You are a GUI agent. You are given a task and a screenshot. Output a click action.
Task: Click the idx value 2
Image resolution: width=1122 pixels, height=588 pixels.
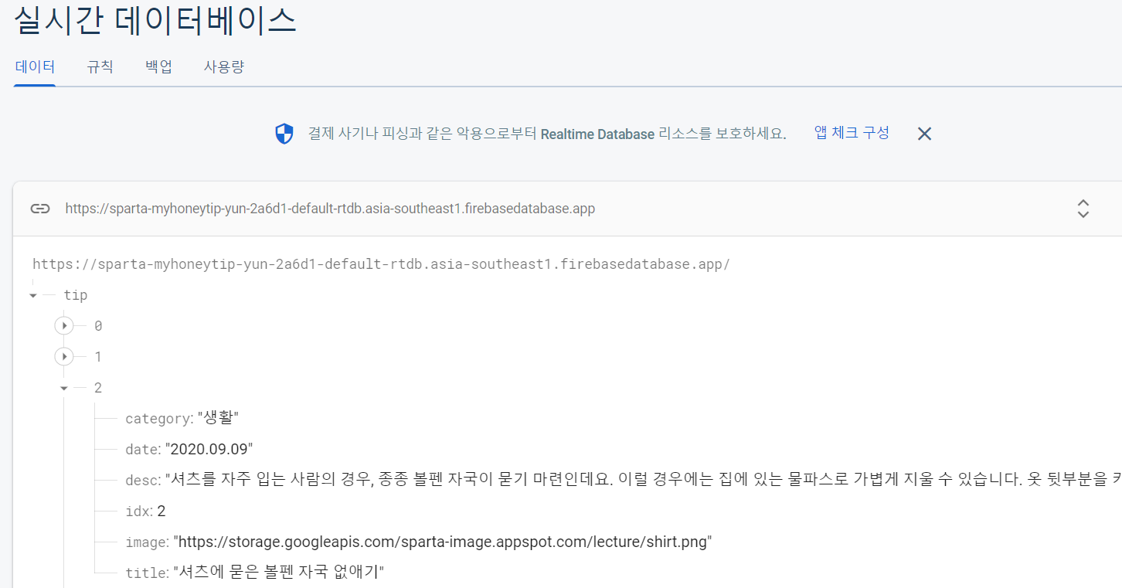pos(161,512)
